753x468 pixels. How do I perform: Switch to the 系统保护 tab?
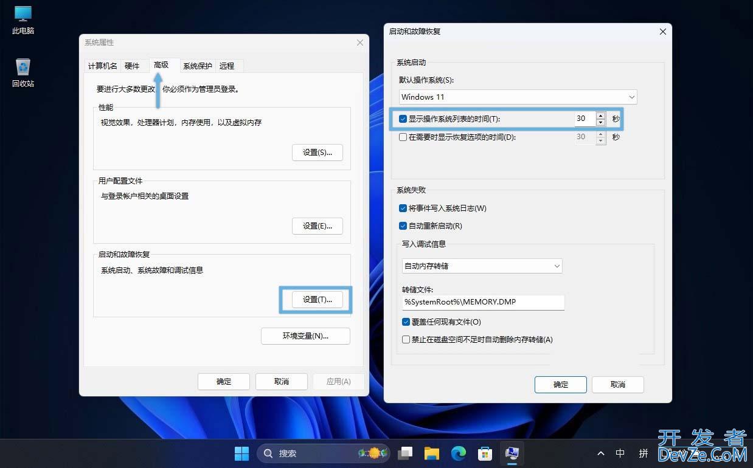pyautogui.click(x=198, y=66)
